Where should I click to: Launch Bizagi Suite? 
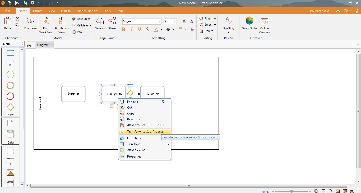coord(249,24)
